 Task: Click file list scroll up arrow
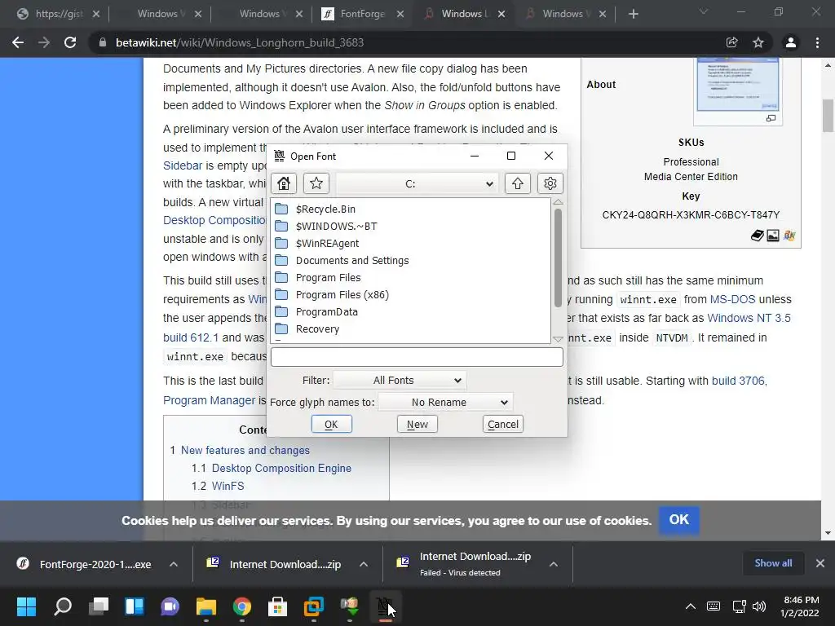558,202
